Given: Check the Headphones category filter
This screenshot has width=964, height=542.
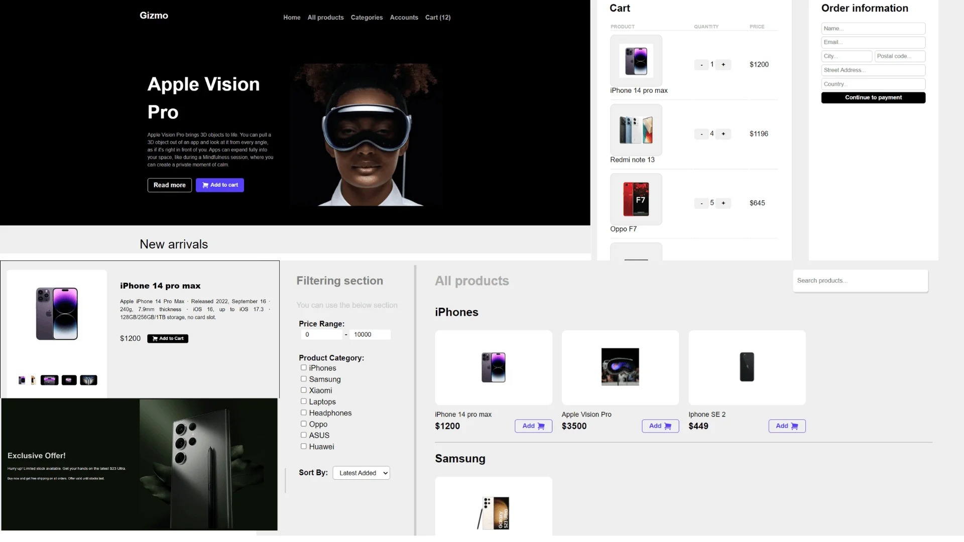Looking at the screenshot, I should click(303, 413).
